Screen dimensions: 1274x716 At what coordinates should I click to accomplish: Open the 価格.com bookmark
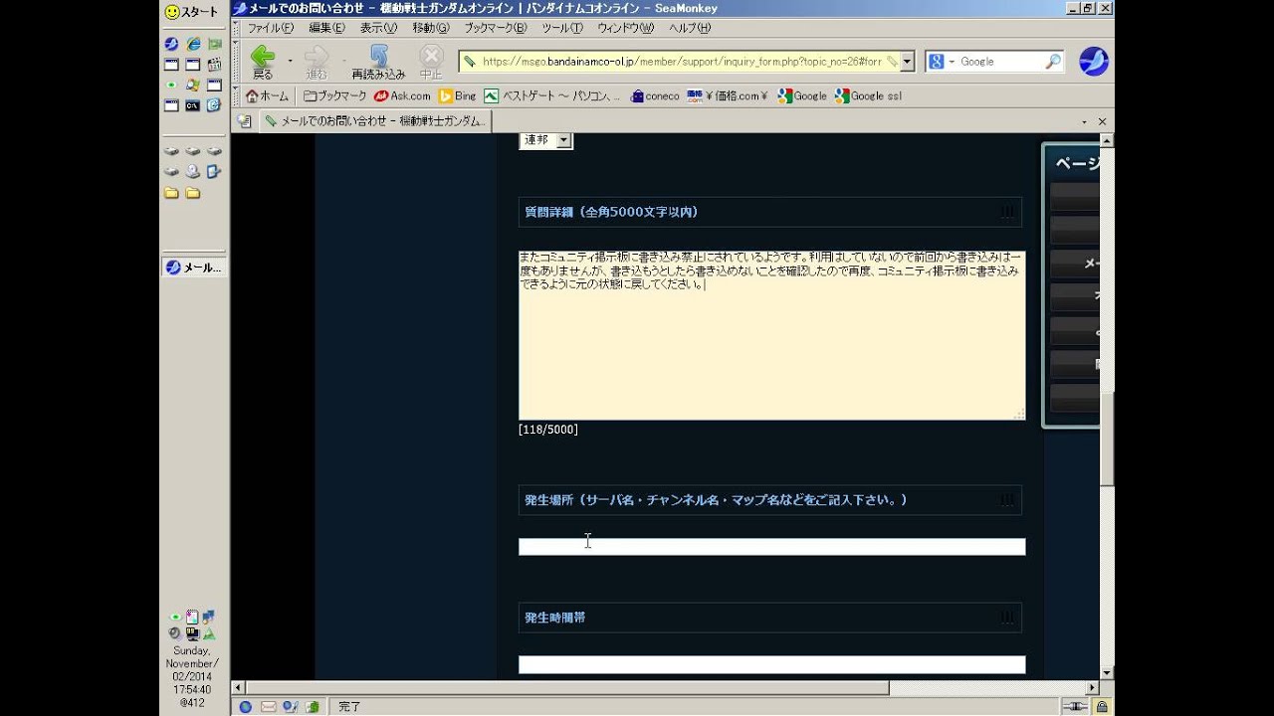(729, 96)
